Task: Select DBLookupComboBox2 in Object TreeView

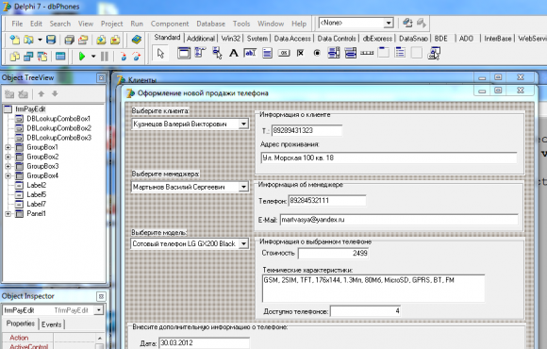Action: pos(59,128)
